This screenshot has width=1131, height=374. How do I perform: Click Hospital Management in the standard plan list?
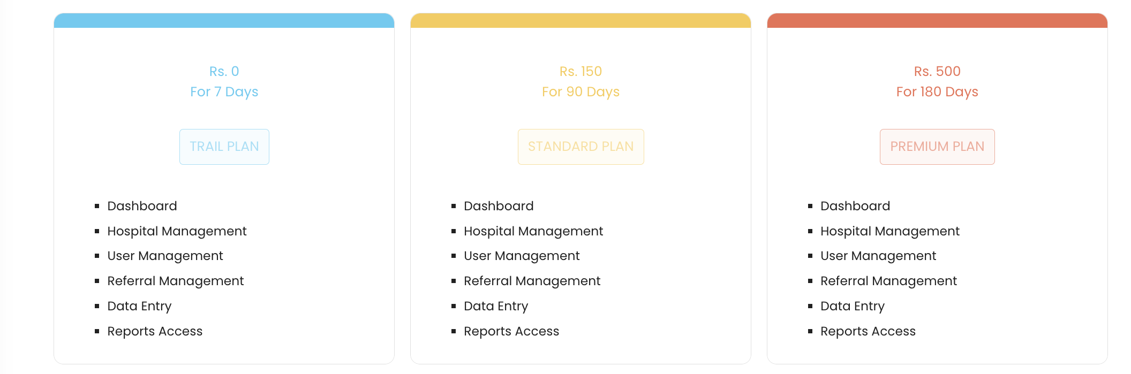(x=533, y=231)
